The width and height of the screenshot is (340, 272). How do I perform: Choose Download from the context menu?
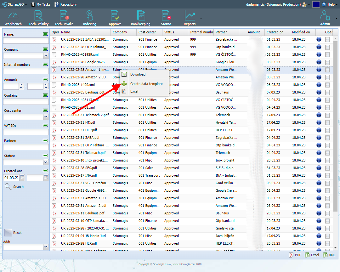point(144,74)
